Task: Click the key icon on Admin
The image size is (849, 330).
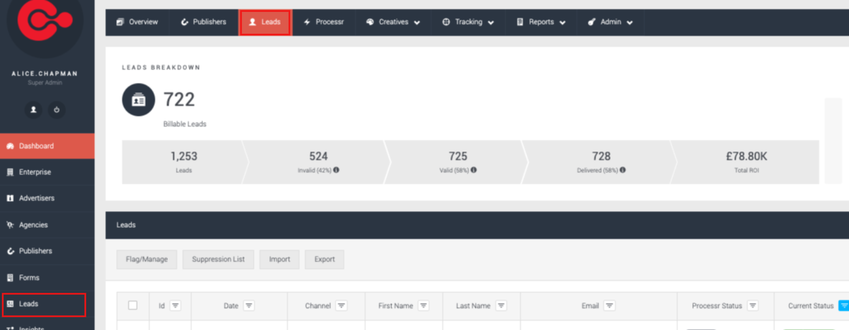Action: pos(592,22)
